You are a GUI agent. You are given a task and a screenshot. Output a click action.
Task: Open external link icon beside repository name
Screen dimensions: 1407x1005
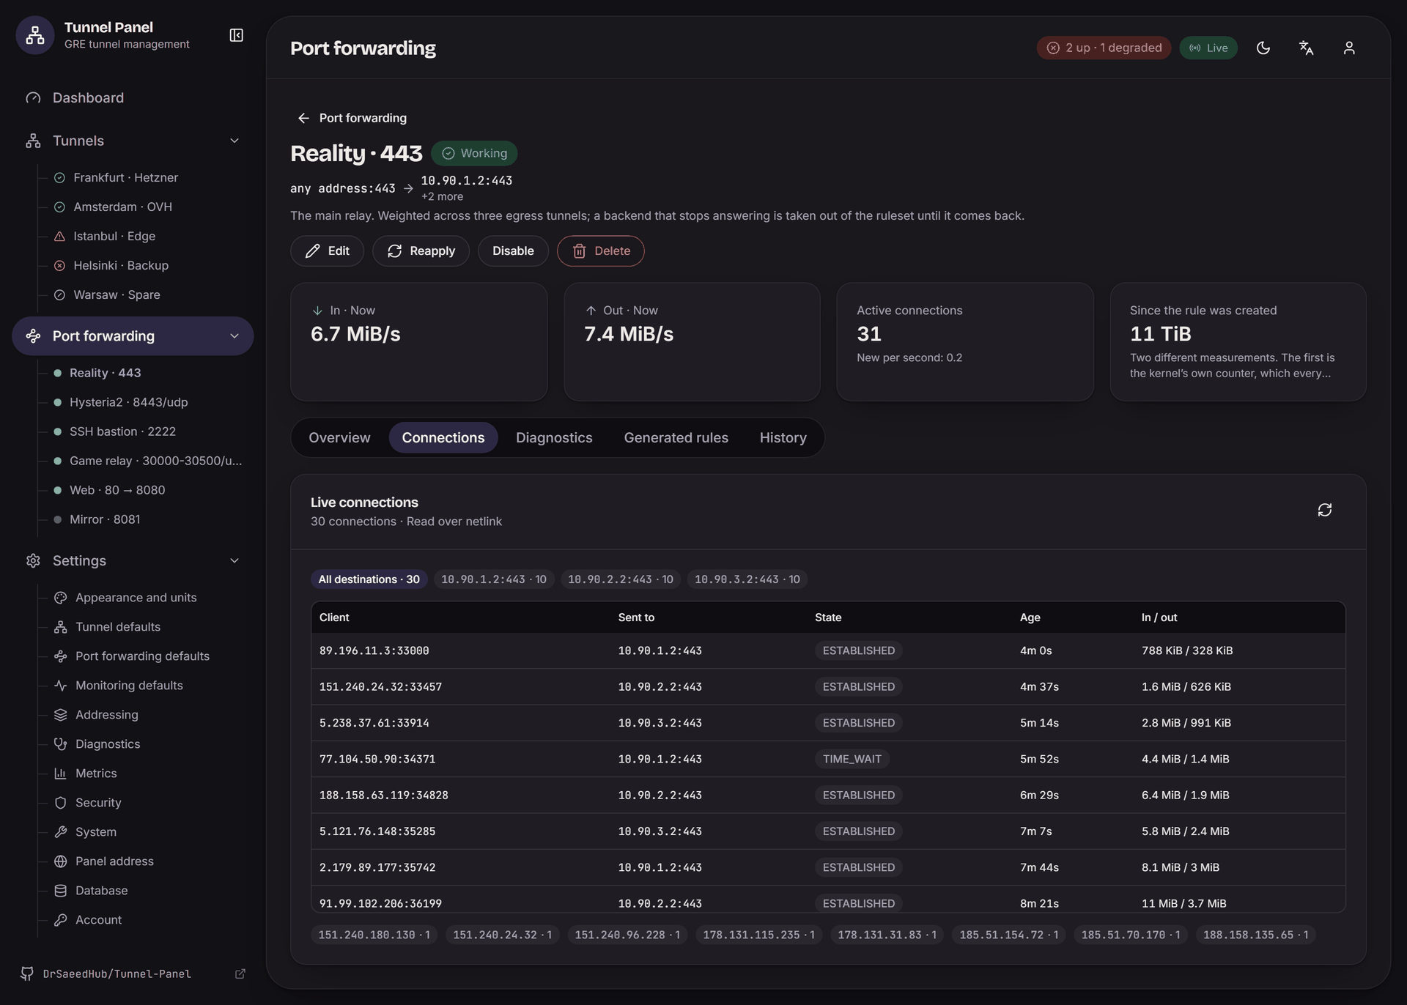[240, 974]
